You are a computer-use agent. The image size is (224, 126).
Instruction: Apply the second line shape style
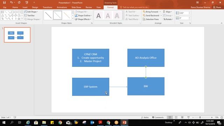click(57, 15)
